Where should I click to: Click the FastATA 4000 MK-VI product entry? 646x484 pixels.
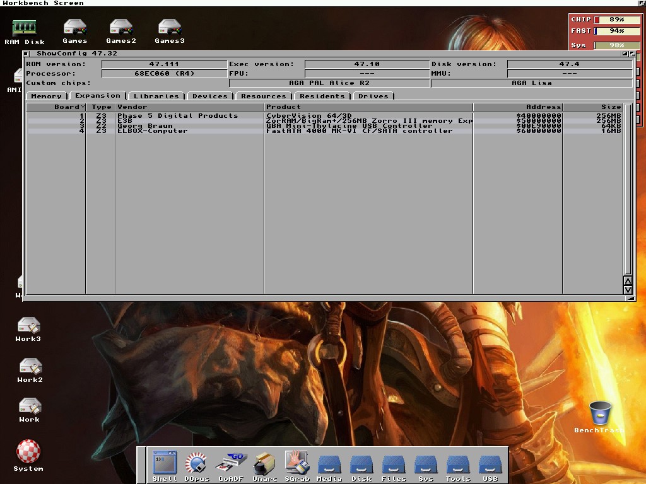(359, 130)
